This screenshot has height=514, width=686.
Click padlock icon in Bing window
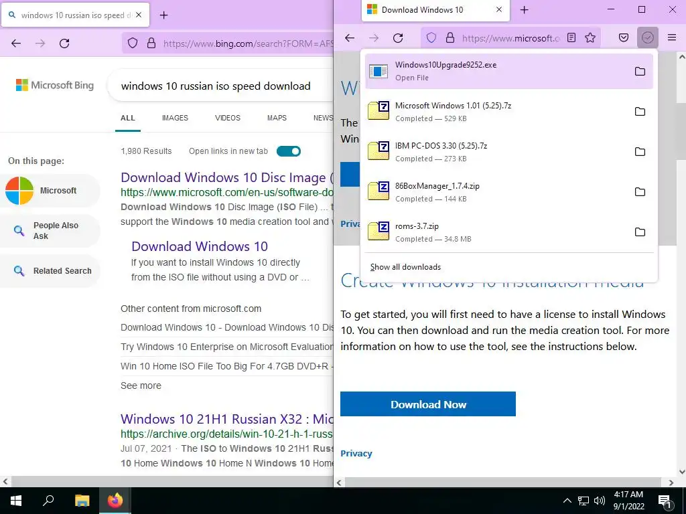click(x=151, y=44)
